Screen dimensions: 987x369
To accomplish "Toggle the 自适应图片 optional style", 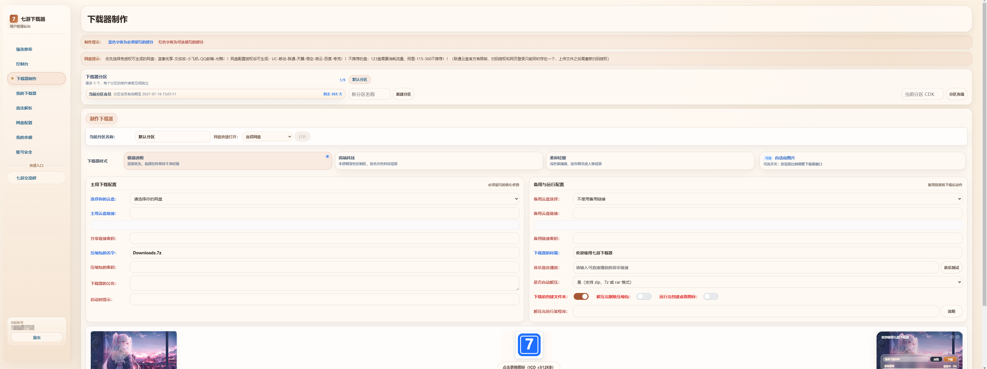I will (x=862, y=161).
